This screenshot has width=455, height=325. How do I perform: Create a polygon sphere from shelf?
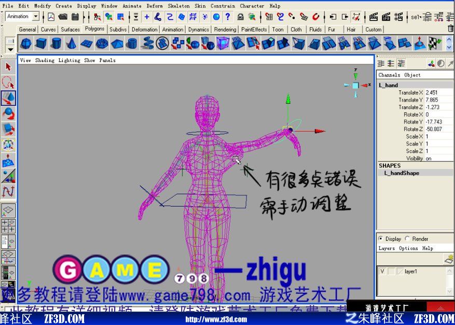coord(26,44)
